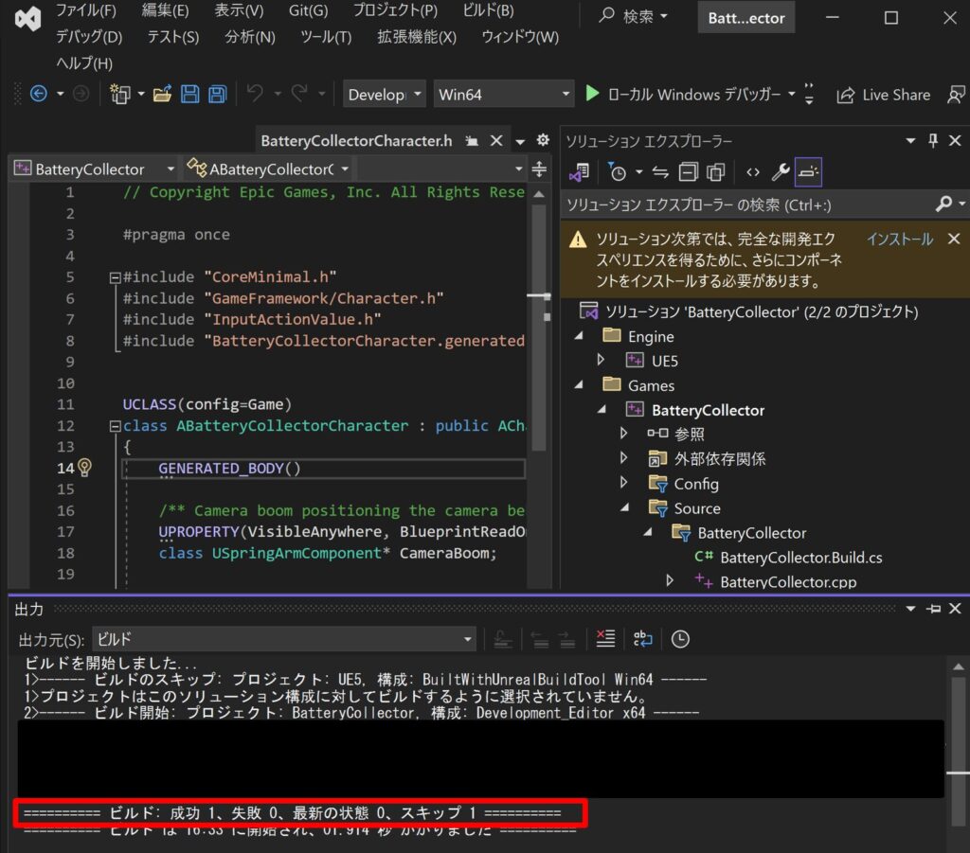Click the View Code angle brackets icon
The height and width of the screenshot is (853, 970).
coord(753,172)
